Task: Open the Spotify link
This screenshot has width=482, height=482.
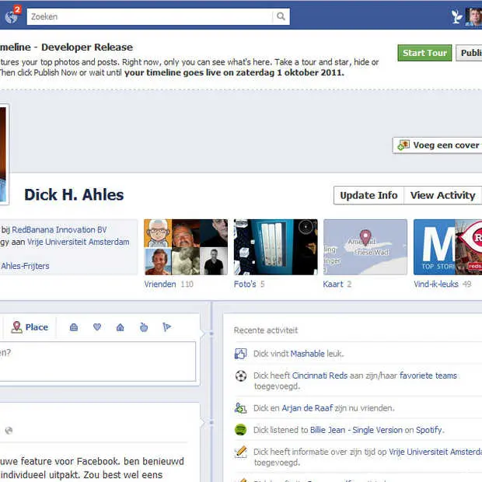Action: pyautogui.click(x=429, y=430)
